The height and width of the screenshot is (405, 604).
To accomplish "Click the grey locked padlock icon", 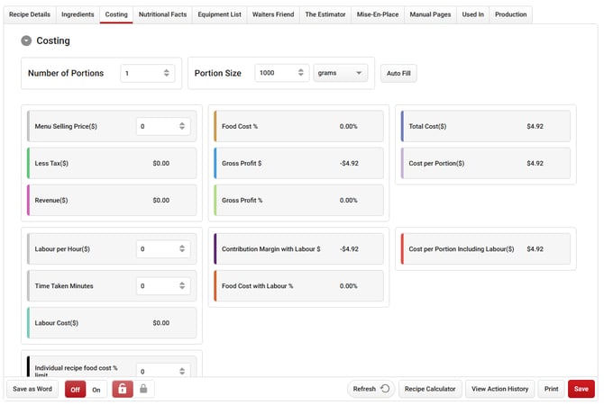I will (143, 389).
